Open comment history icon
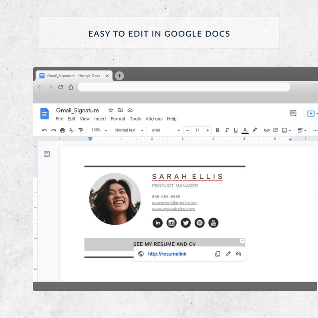 [x=293, y=113]
